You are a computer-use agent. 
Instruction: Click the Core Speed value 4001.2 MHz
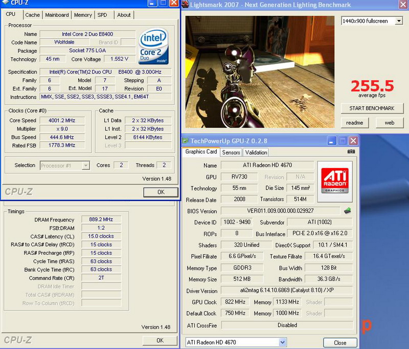point(62,120)
